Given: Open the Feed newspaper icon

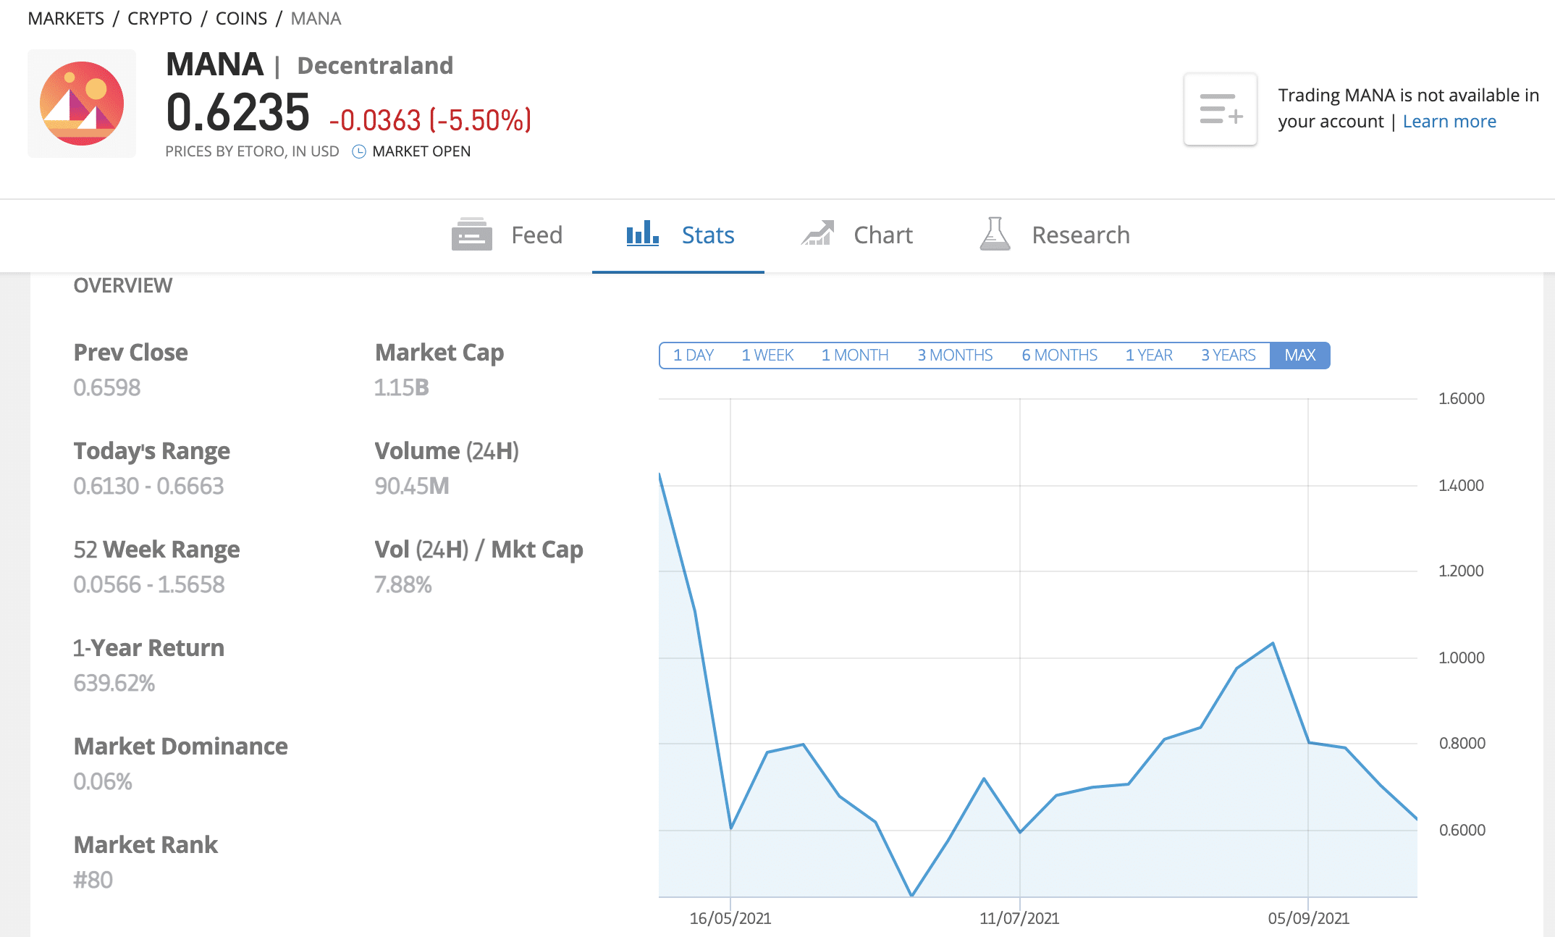Looking at the screenshot, I should 471,235.
